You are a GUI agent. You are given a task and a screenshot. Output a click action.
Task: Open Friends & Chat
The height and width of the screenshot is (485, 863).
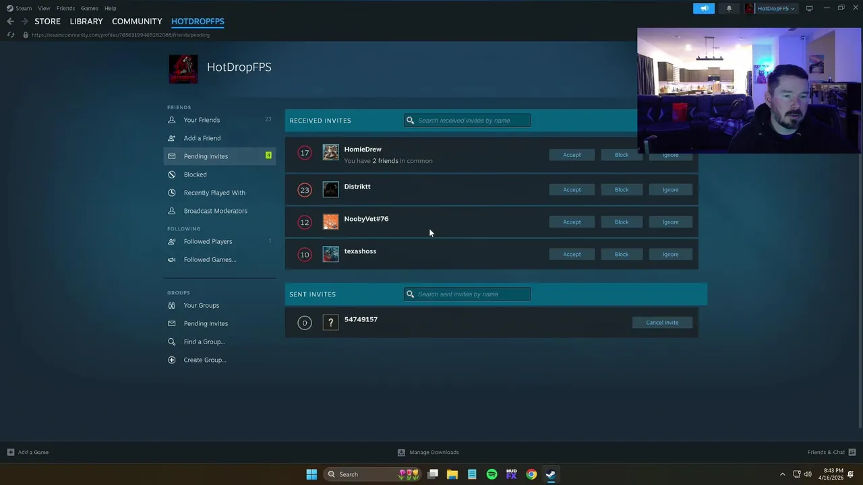[x=831, y=453]
